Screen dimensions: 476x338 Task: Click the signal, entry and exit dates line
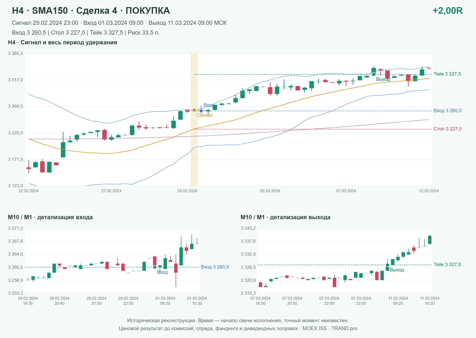point(119,23)
